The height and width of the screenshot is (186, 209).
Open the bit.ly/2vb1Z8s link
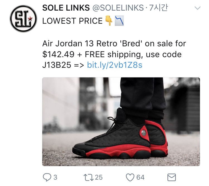click(115, 65)
